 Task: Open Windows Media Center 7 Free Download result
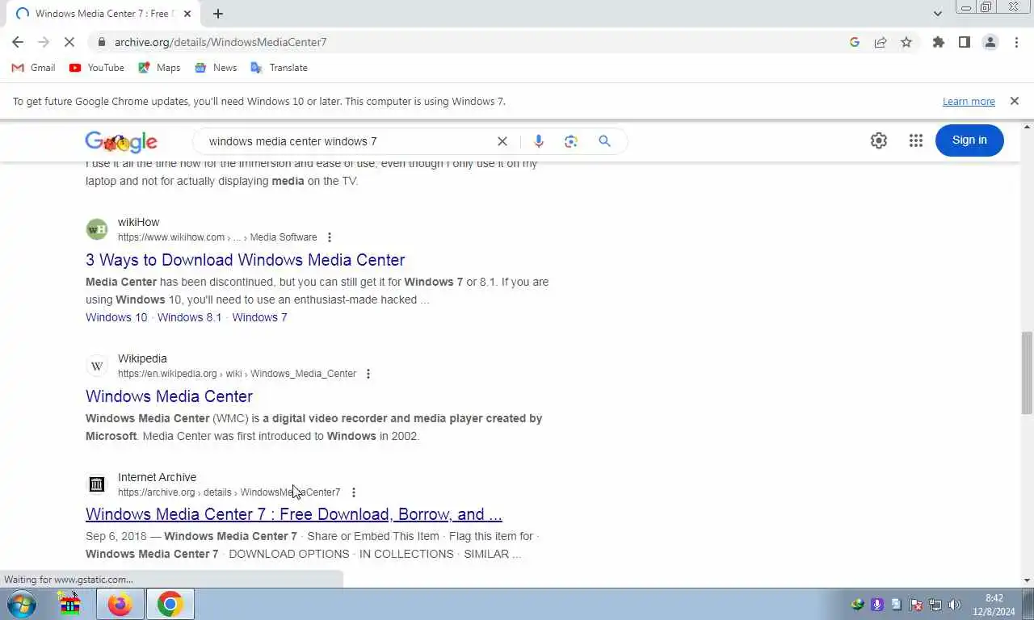tap(294, 514)
